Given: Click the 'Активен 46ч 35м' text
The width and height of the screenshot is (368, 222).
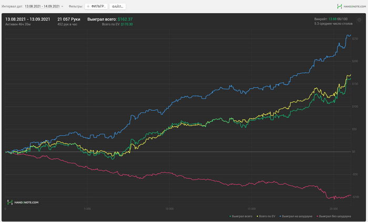Looking at the screenshot, I should pyautogui.click(x=18, y=24).
